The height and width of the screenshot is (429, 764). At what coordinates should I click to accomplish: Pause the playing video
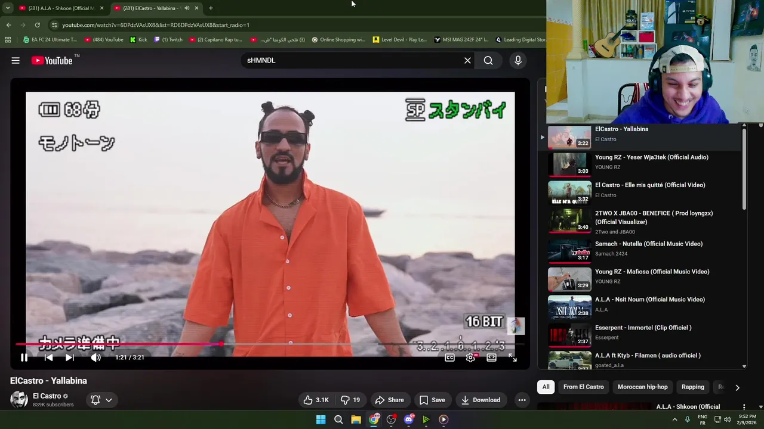[24, 357]
